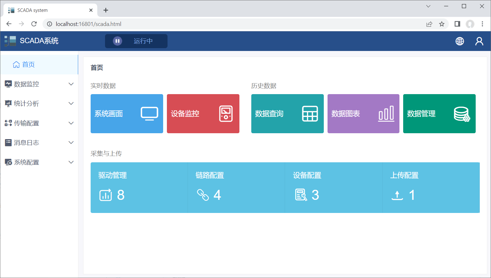Select 传输配置 sidebar menu item
Image resolution: width=491 pixels, height=278 pixels.
point(39,123)
